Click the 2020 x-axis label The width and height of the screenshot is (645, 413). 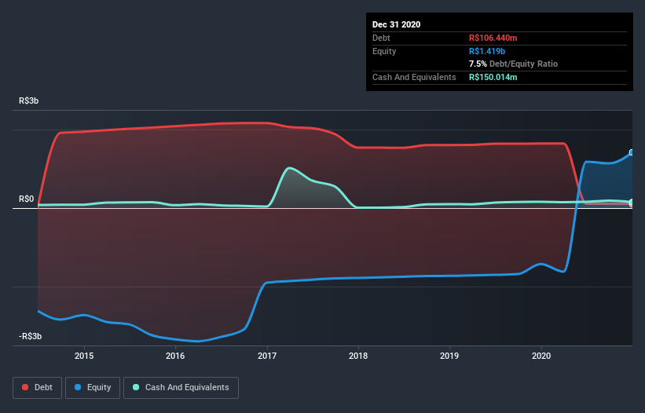pos(541,356)
